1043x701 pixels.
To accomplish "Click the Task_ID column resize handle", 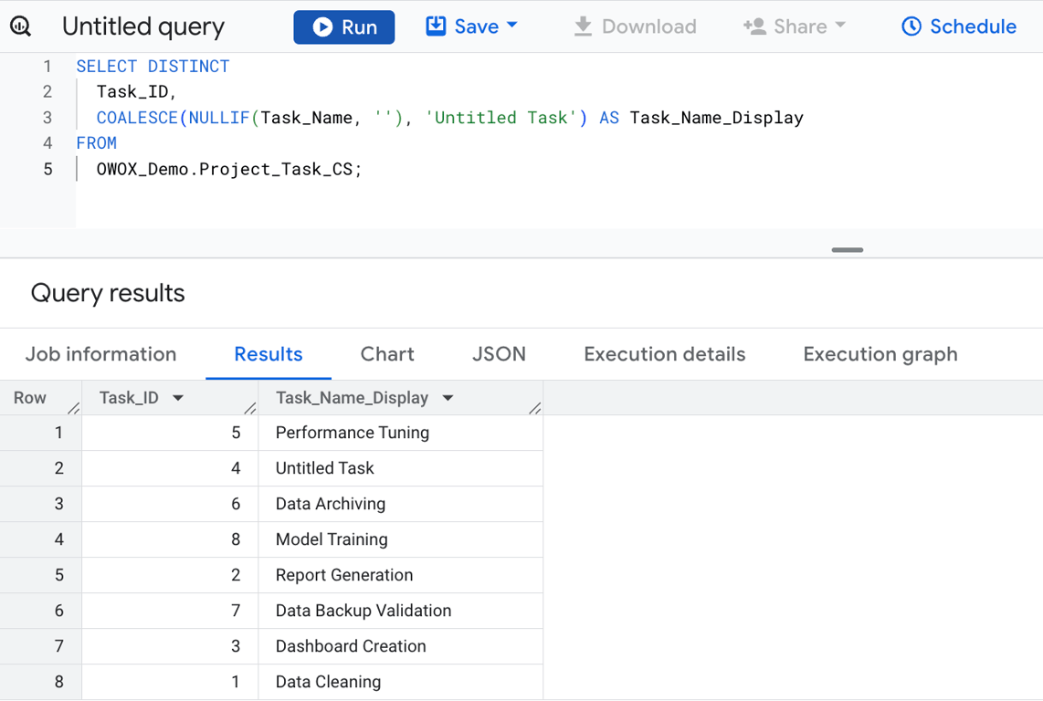I will click(250, 408).
